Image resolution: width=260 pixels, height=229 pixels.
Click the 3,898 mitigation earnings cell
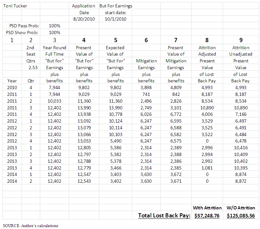[147, 87]
